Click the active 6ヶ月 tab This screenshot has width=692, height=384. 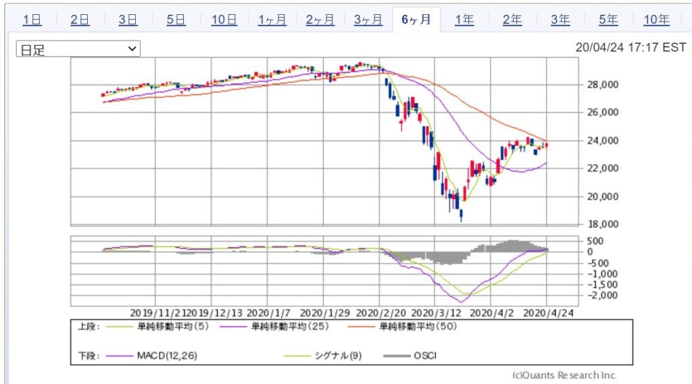coord(416,20)
